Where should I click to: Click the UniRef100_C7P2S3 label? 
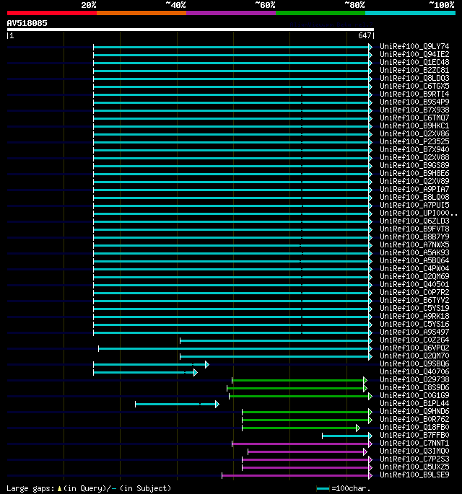click(414, 459)
